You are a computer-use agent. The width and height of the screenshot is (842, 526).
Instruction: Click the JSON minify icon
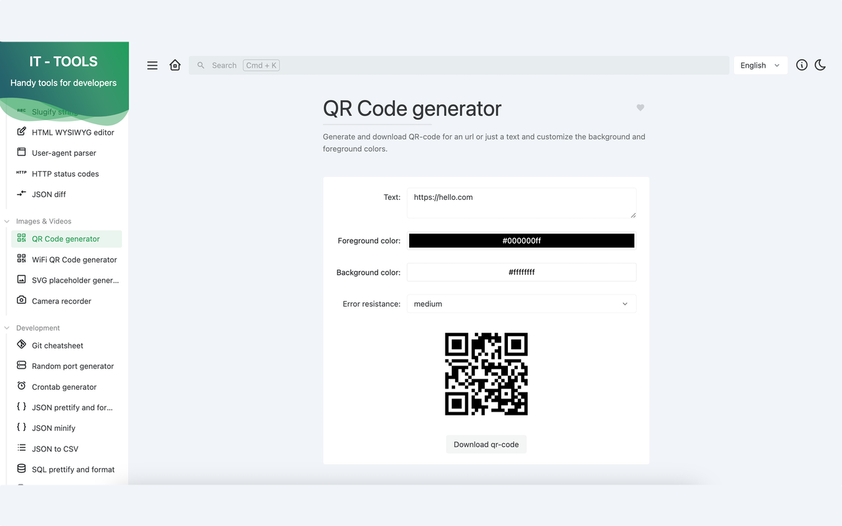pos(22,427)
